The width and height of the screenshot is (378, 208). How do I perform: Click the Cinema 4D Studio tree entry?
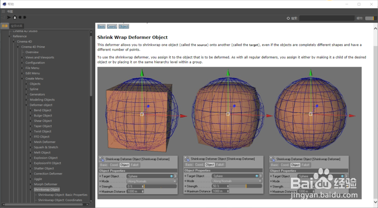tap(25, 31)
